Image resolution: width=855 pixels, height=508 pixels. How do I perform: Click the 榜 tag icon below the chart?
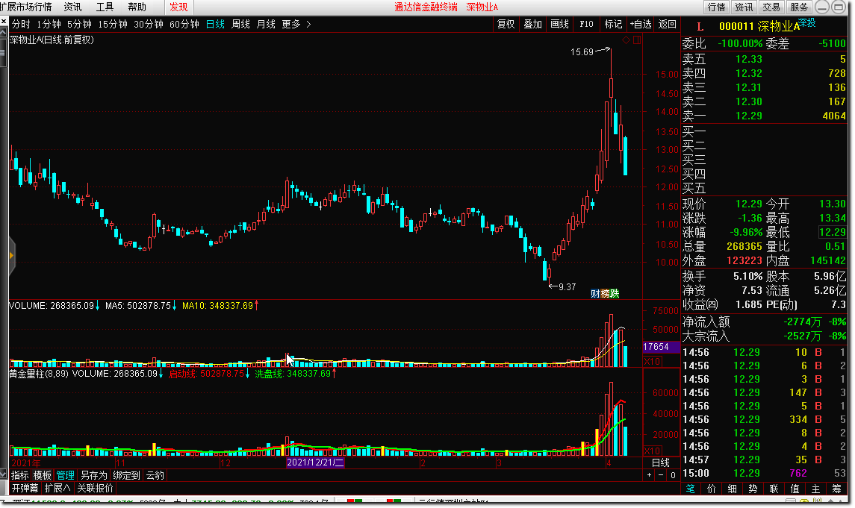pos(605,293)
